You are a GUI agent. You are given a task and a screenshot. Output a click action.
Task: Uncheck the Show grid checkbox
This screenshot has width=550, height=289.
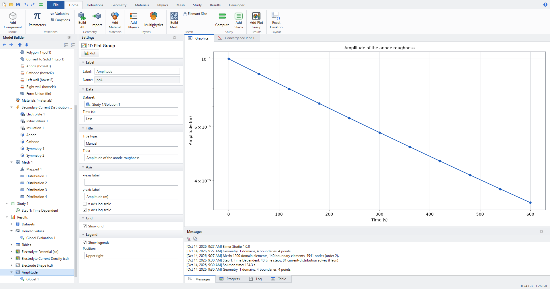coord(85,226)
